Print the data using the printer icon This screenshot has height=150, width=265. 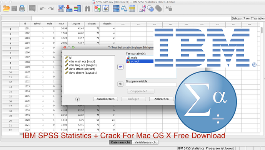[x=22, y=8]
